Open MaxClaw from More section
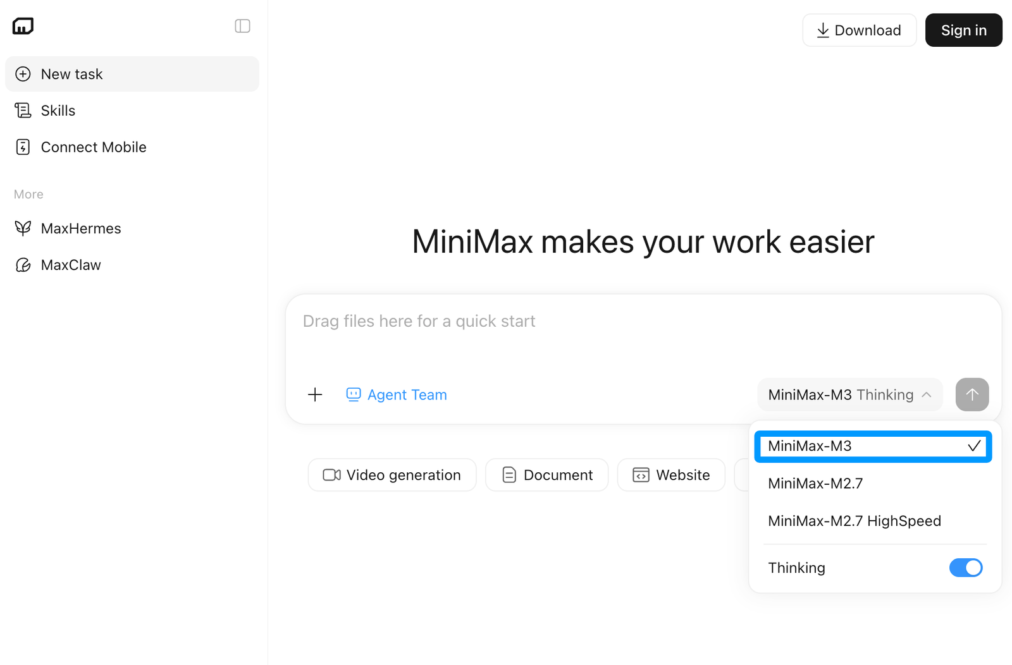The image size is (1012, 665). tap(132, 265)
